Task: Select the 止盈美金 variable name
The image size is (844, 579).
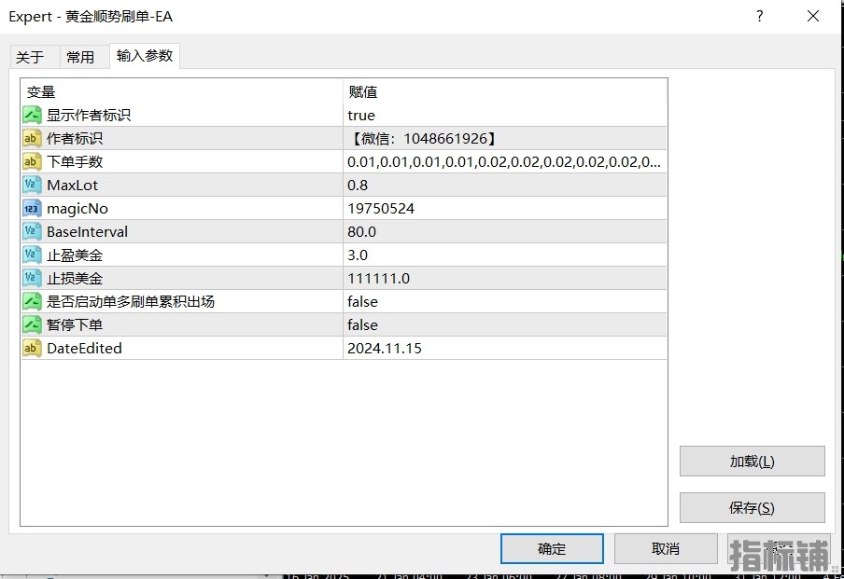Action: point(75,255)
